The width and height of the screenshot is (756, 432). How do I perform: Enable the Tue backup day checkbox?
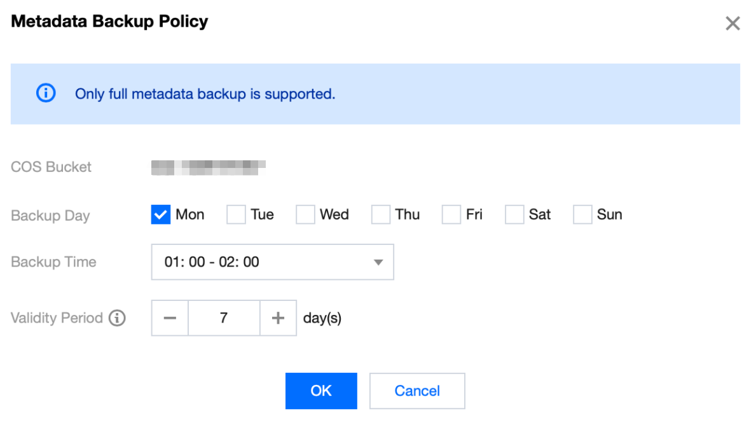click(236, 215)
